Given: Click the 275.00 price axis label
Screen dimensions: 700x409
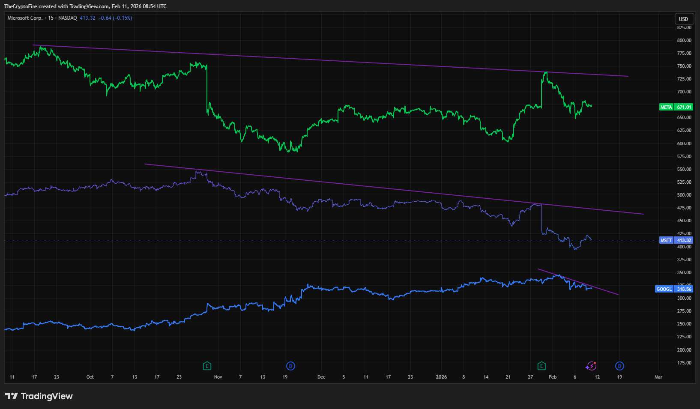Looking at the screenshot, I should point(684,311).
